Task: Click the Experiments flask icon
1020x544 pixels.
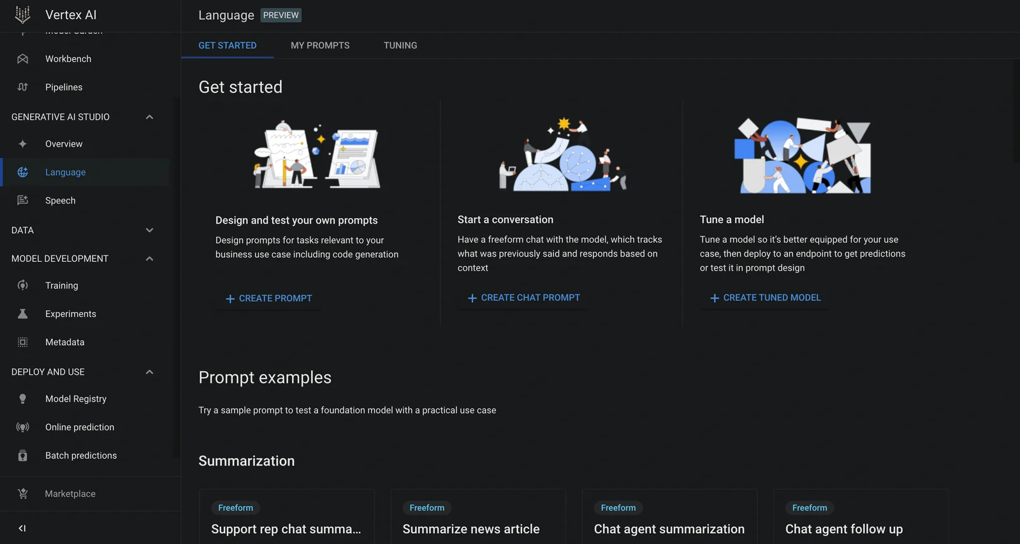Action: point(23,313)
